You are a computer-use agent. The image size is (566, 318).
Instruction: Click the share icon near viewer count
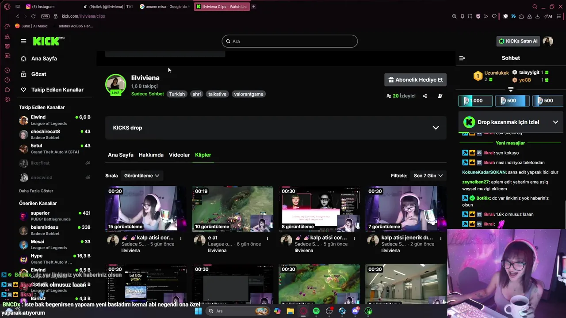click(x=424, y=96)
